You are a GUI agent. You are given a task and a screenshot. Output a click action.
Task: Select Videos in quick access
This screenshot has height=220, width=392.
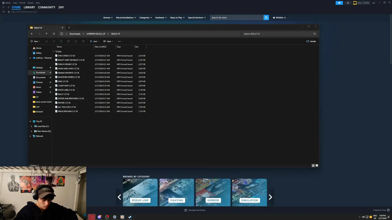pos(37,92)
